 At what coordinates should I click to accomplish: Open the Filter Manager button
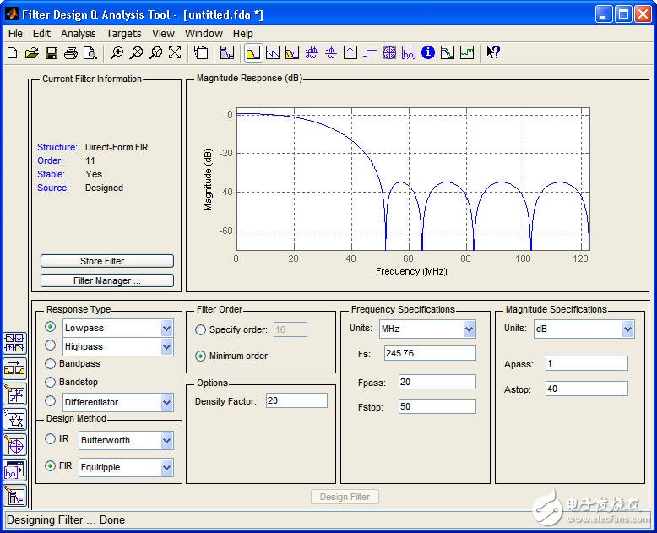point(106,280)
